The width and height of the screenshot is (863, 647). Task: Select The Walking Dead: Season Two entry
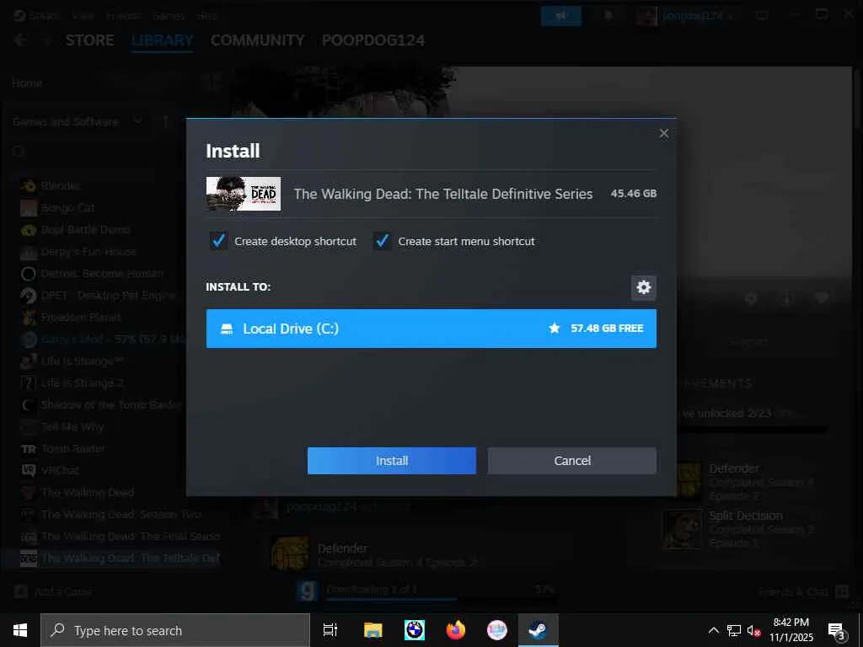pos(121,515)
